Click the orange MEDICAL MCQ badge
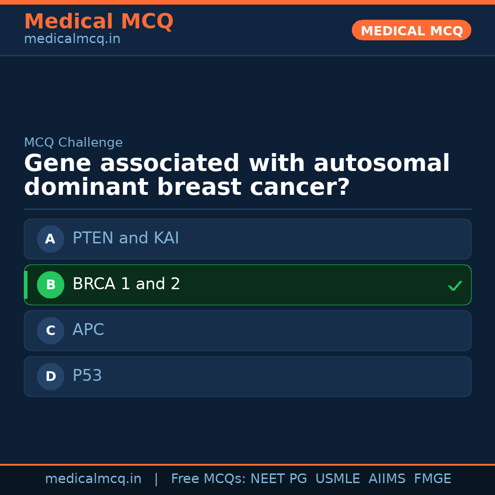The width and height of the screenshot is (495, 495). [x=411, y=30]
